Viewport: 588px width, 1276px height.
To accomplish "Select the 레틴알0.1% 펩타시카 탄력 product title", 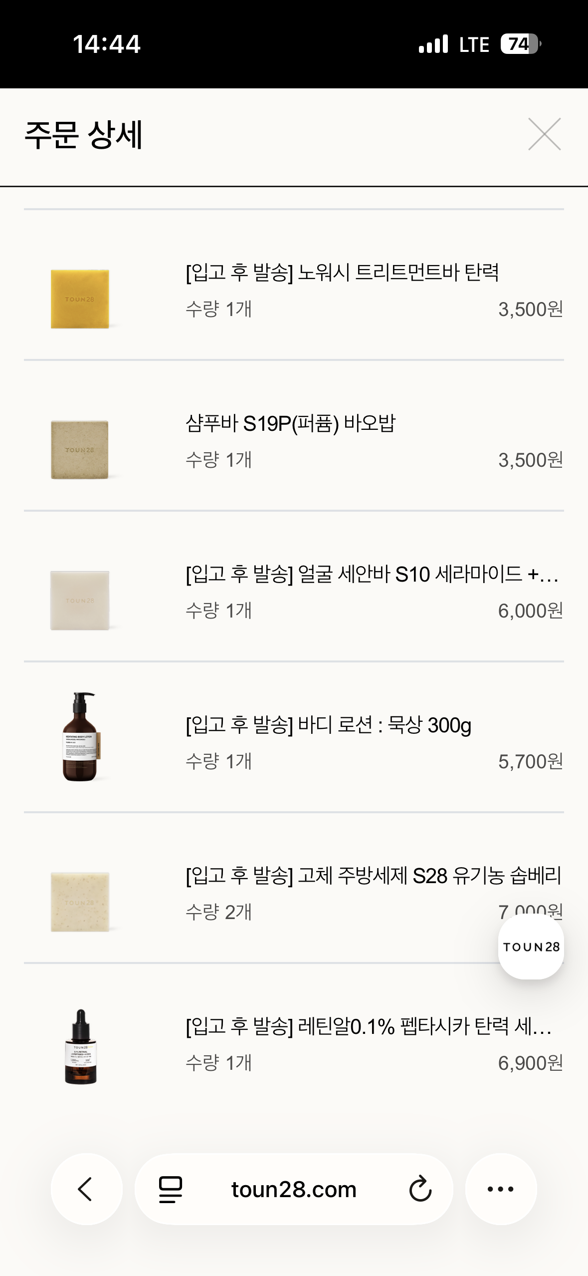I will tap(369, 1026).
